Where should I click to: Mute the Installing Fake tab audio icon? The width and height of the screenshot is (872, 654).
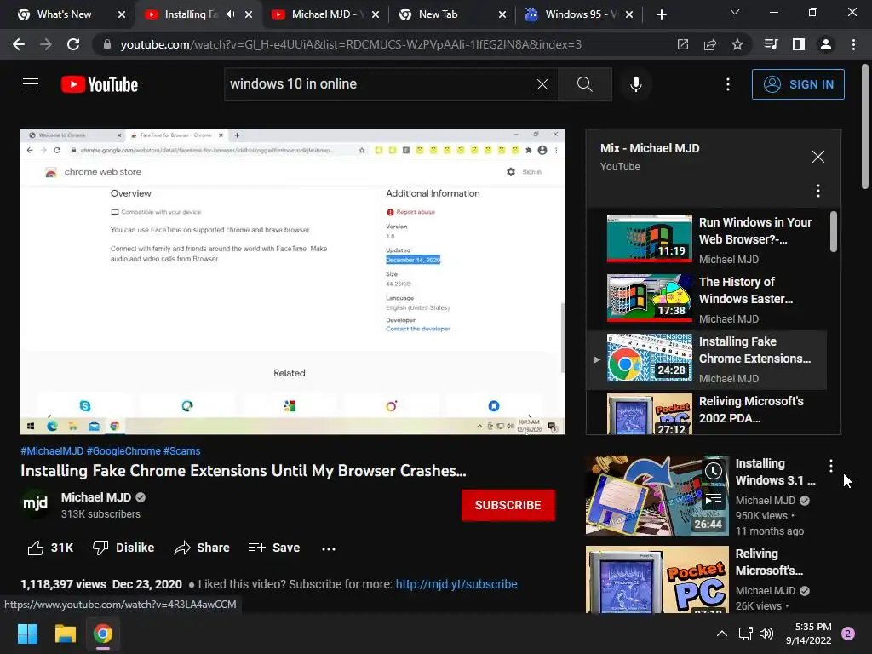click(230, 14)
